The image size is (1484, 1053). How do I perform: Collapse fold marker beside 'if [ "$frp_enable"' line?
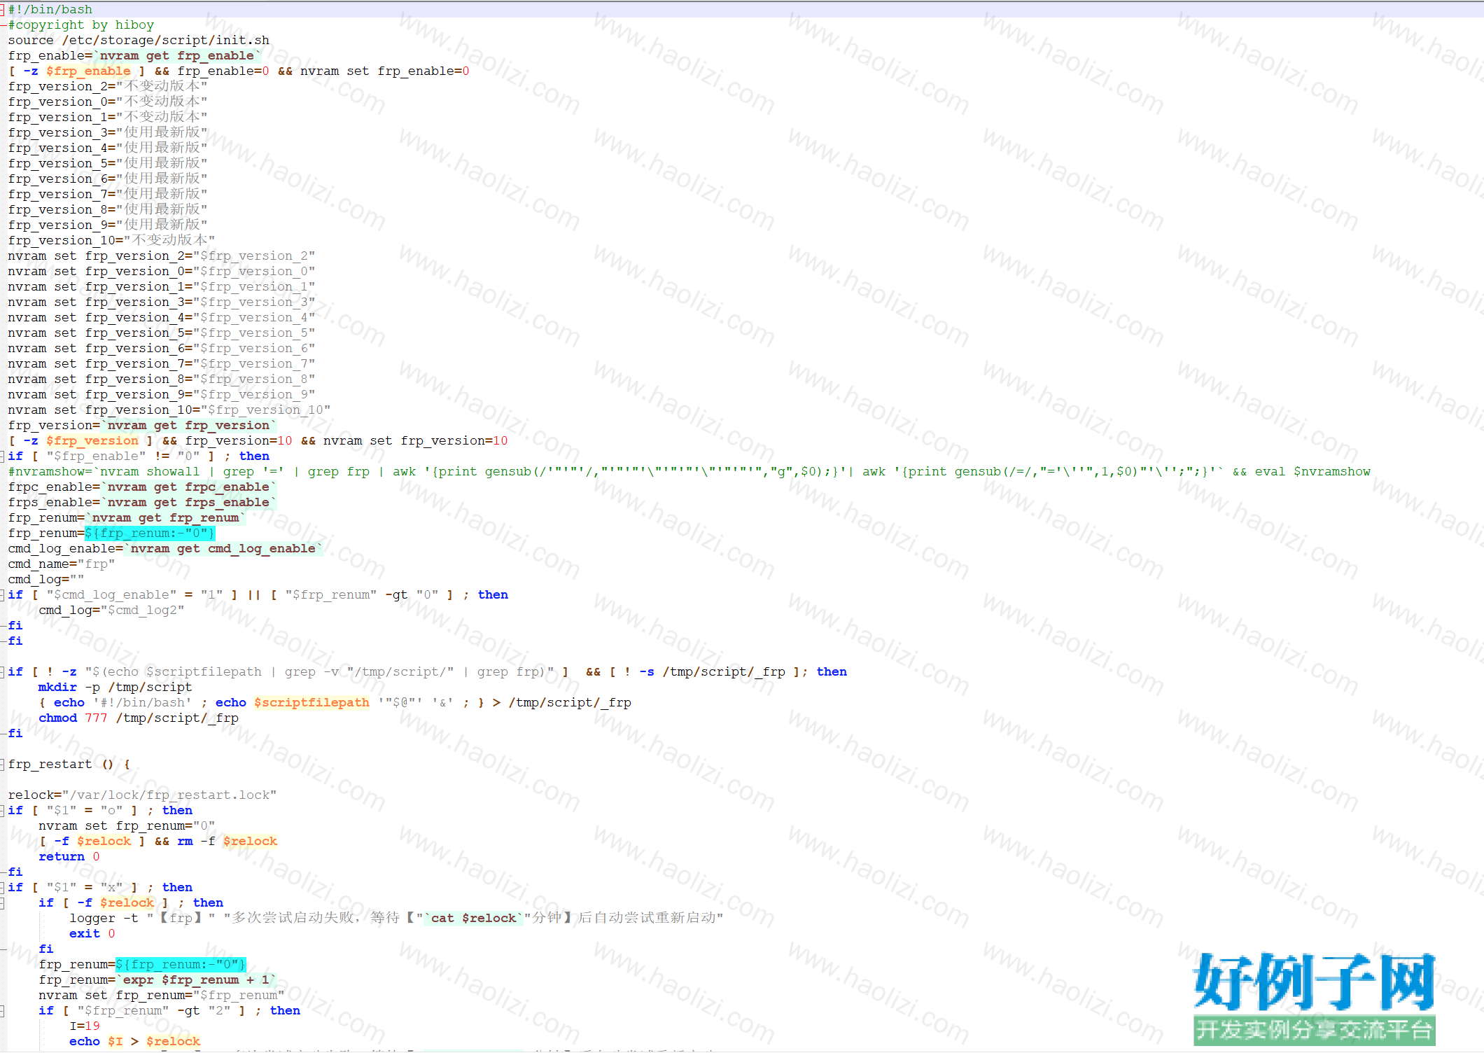coord(3,456)
